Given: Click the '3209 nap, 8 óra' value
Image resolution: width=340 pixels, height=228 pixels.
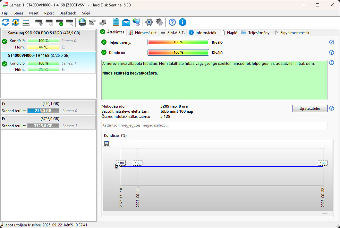Looking at the screenshot, I should 174,106.
